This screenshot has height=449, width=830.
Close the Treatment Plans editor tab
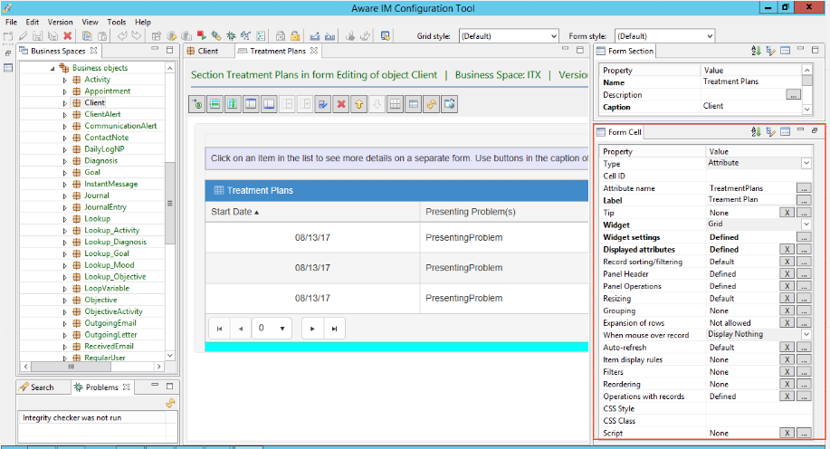314,51
